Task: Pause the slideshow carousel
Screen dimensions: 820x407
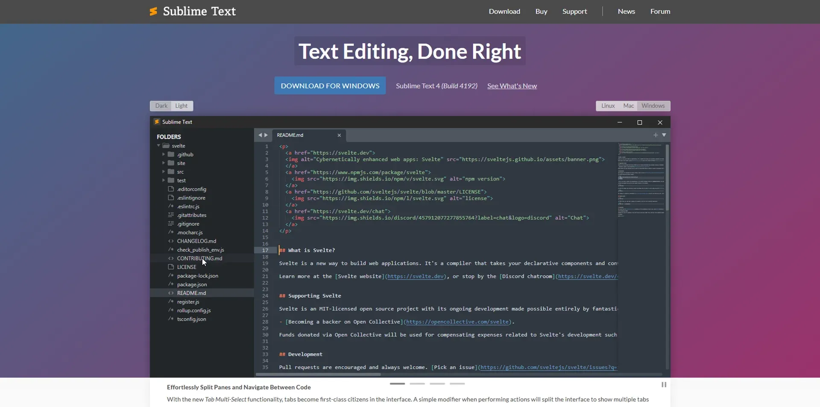Action: coord(664,385)
